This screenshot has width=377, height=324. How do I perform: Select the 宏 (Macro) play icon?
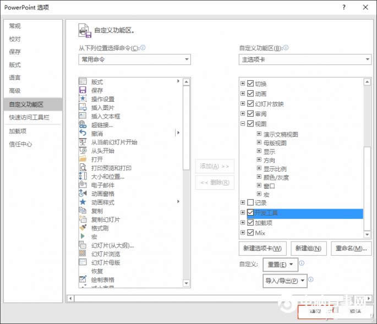pos(83,237)
